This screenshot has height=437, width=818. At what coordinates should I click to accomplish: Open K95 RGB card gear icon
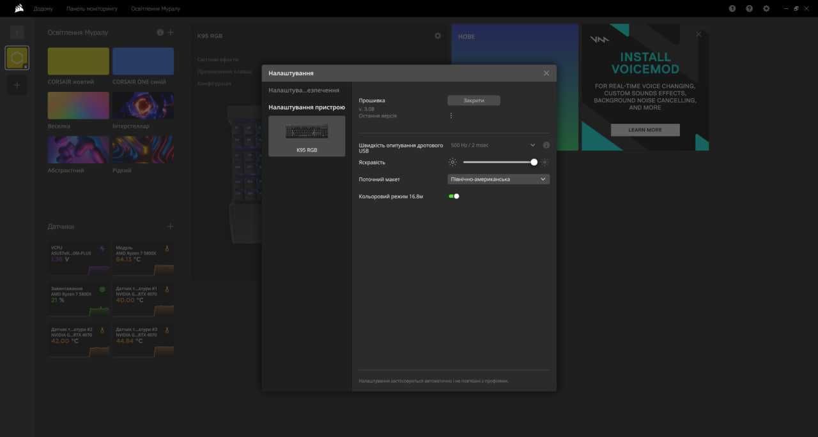point(438,36)
